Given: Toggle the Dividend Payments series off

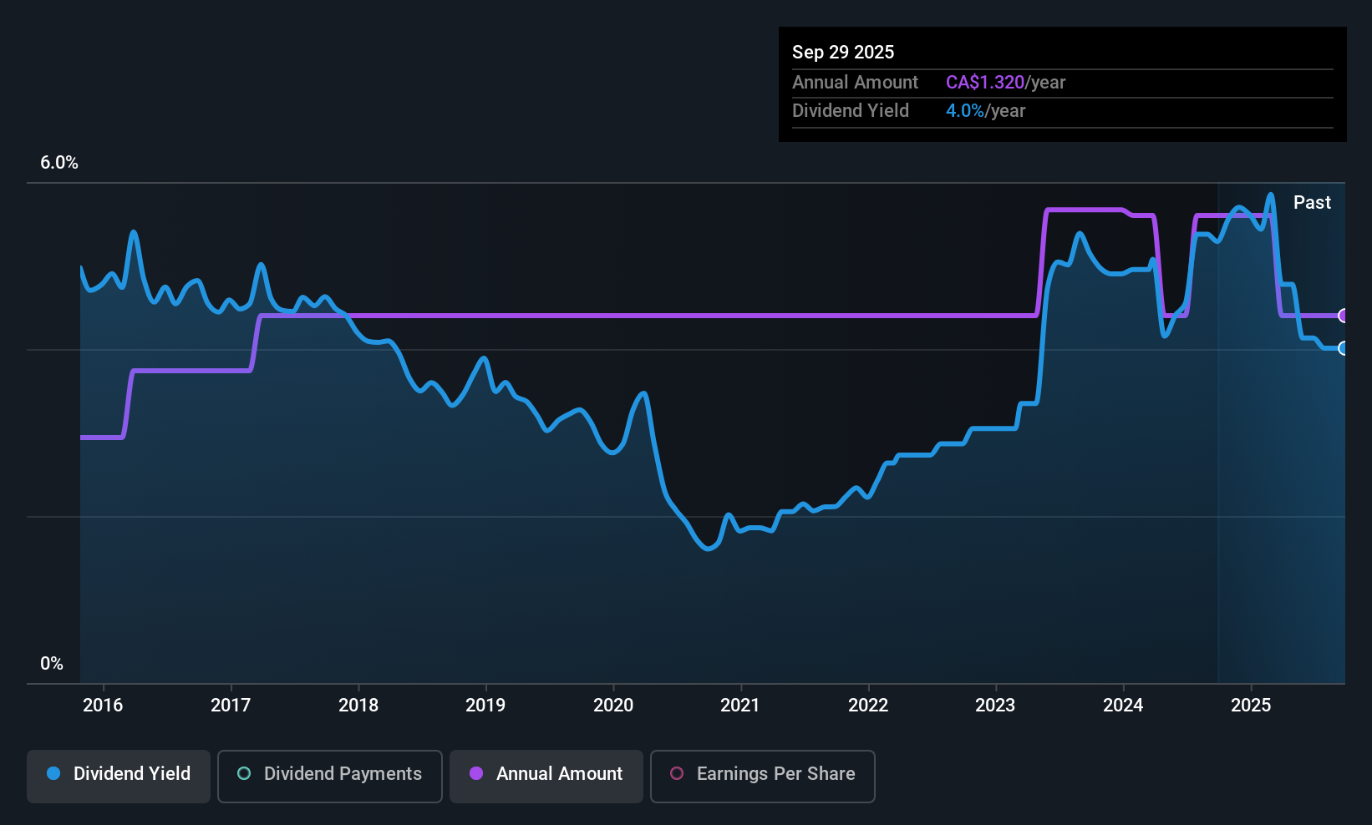Looking at the screenshot, I should (x=329, y=776).
